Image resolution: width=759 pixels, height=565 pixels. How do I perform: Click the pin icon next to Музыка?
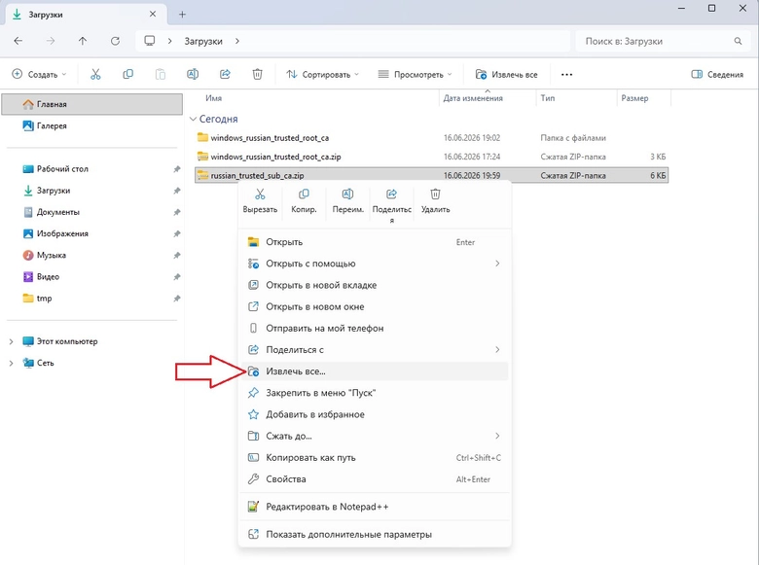tap(177, 256)
